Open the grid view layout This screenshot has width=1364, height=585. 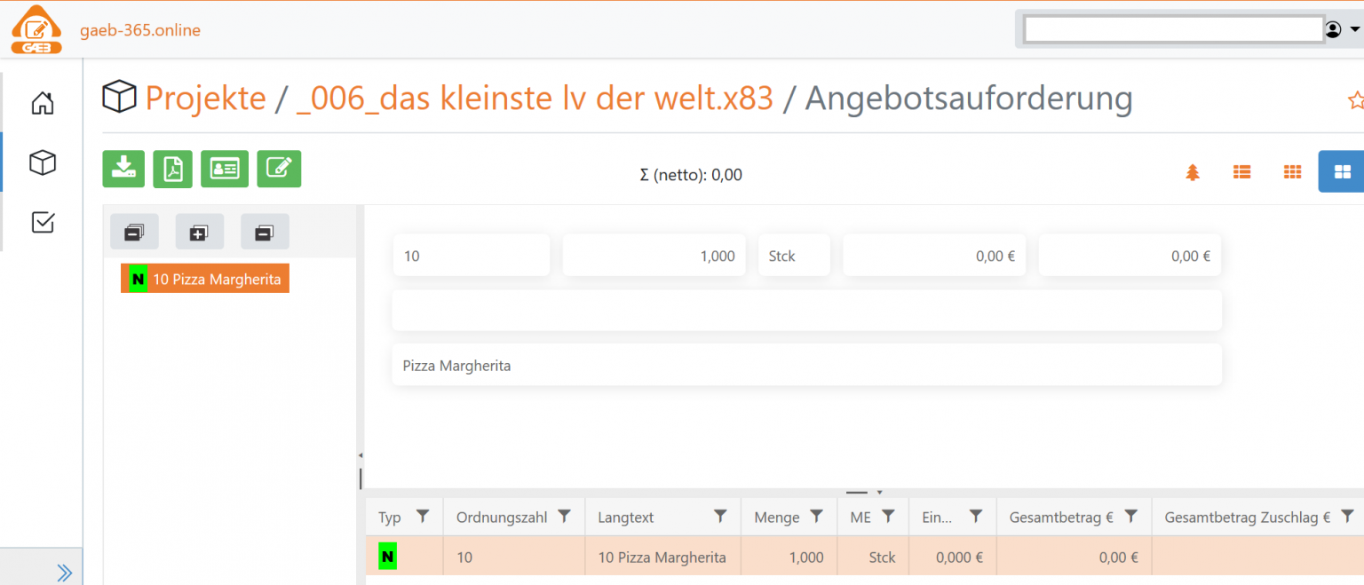(1292, 171)
